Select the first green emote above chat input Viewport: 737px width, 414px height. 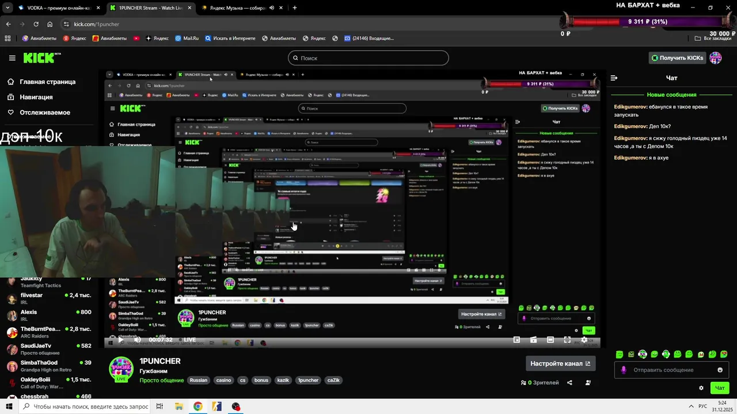tap(620, 354)
